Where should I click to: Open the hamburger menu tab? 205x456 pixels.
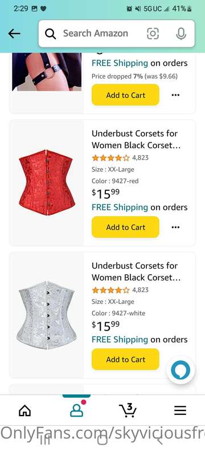point(180,410)
